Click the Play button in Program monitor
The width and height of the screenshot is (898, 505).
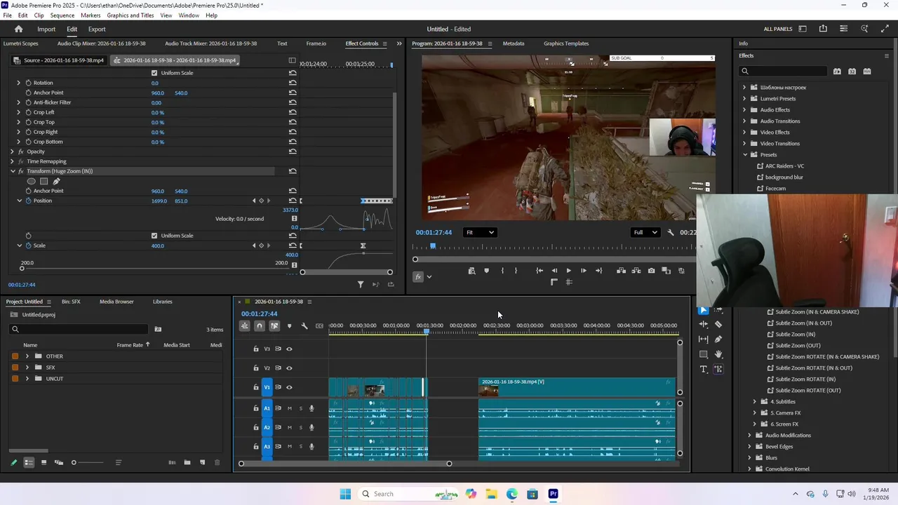click(568, 271)
